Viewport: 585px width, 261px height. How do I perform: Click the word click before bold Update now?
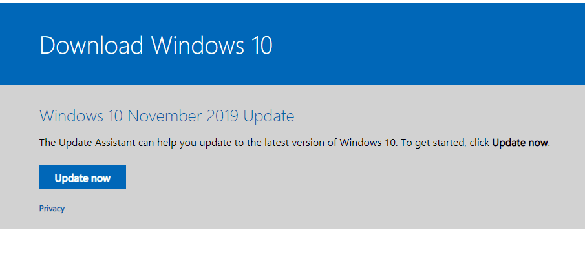tap(480, 142)
